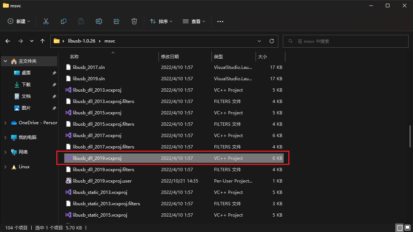Screen dimensions: 413x232
Task: Unpin 桌面 using its pin icon
Action: (54, 73)
